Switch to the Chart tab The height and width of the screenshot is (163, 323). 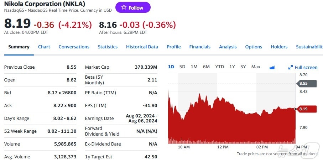[44, 47]
